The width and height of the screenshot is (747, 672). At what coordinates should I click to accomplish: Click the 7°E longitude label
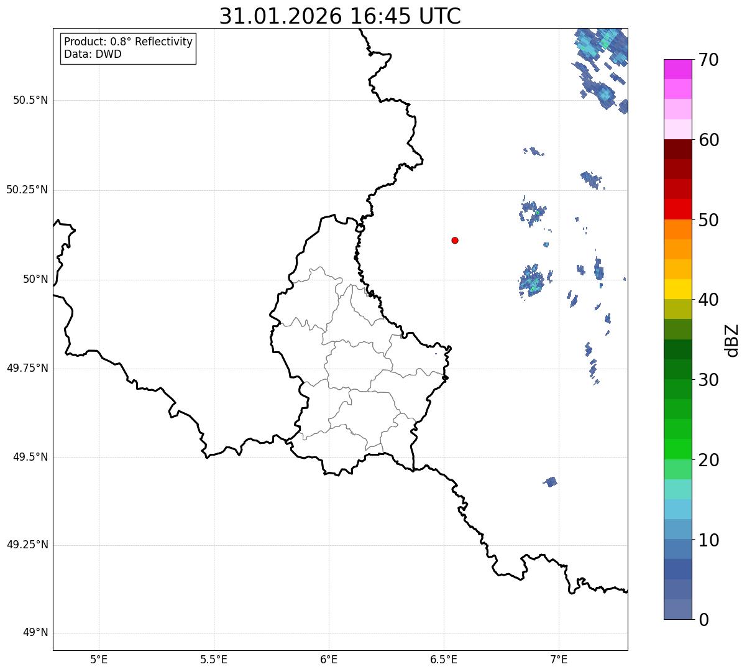[x=559, y=659]
